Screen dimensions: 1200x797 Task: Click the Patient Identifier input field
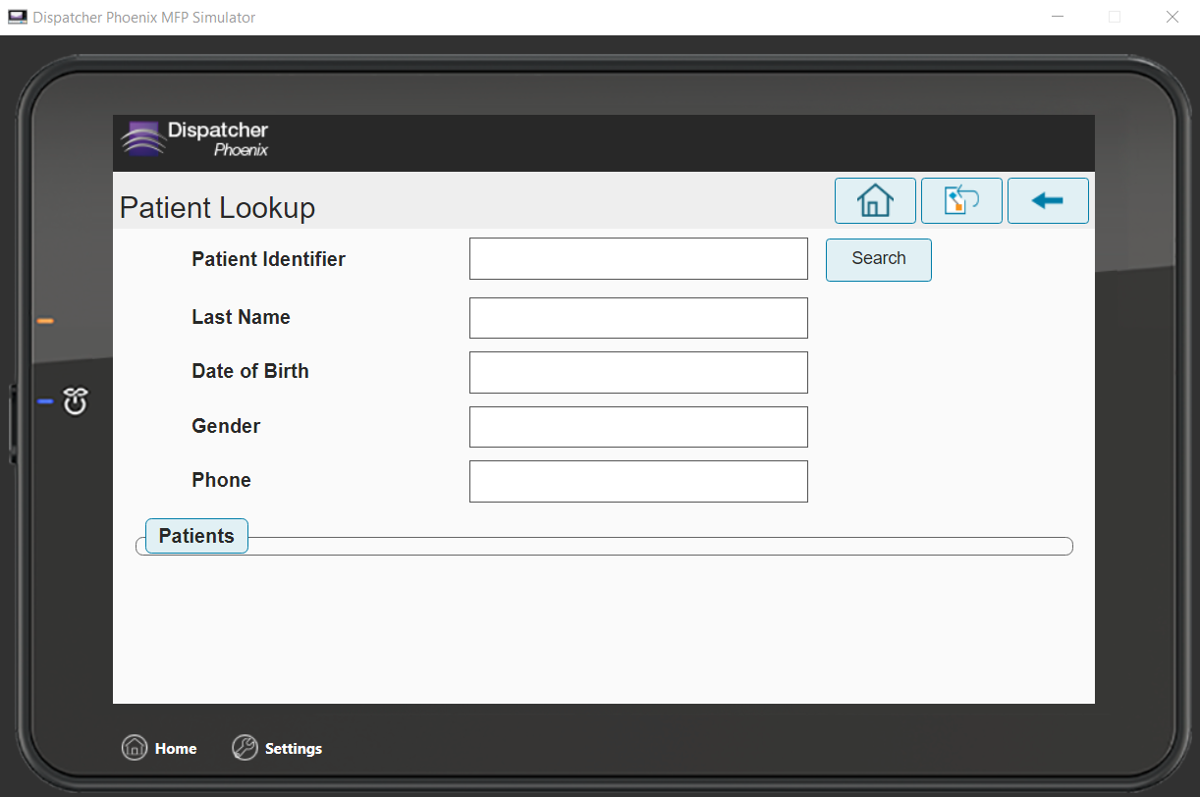point(638,259)
